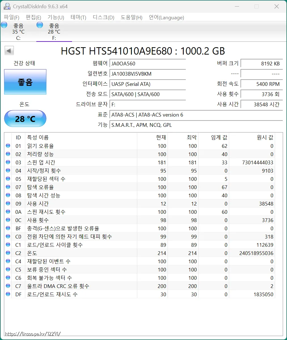Open the 디스크(D) menu

pyautogui.click(x=104, y=17)
